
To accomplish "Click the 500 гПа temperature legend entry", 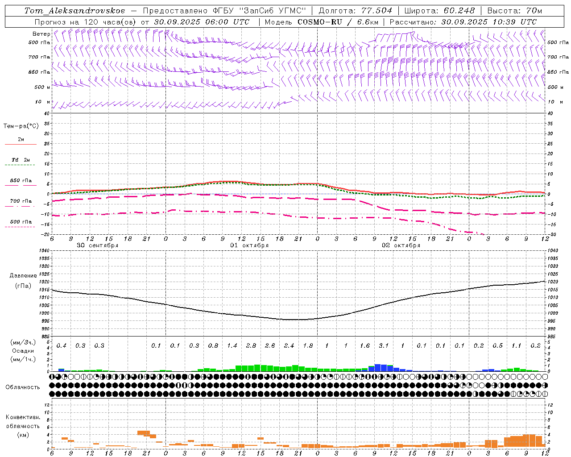I will click(x=21, y=222).
